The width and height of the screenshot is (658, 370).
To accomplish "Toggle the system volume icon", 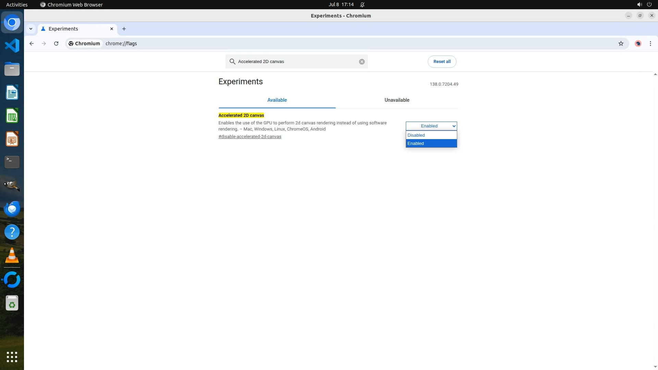I will pyautogui.click(x=639, y=4).
